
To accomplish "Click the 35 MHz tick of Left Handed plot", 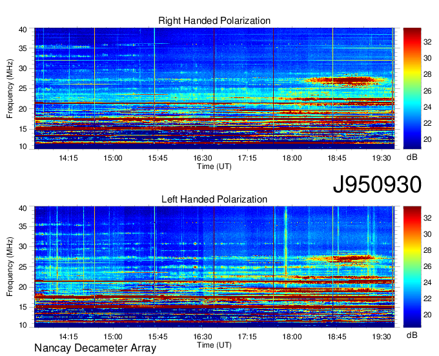I will (23, 226).
